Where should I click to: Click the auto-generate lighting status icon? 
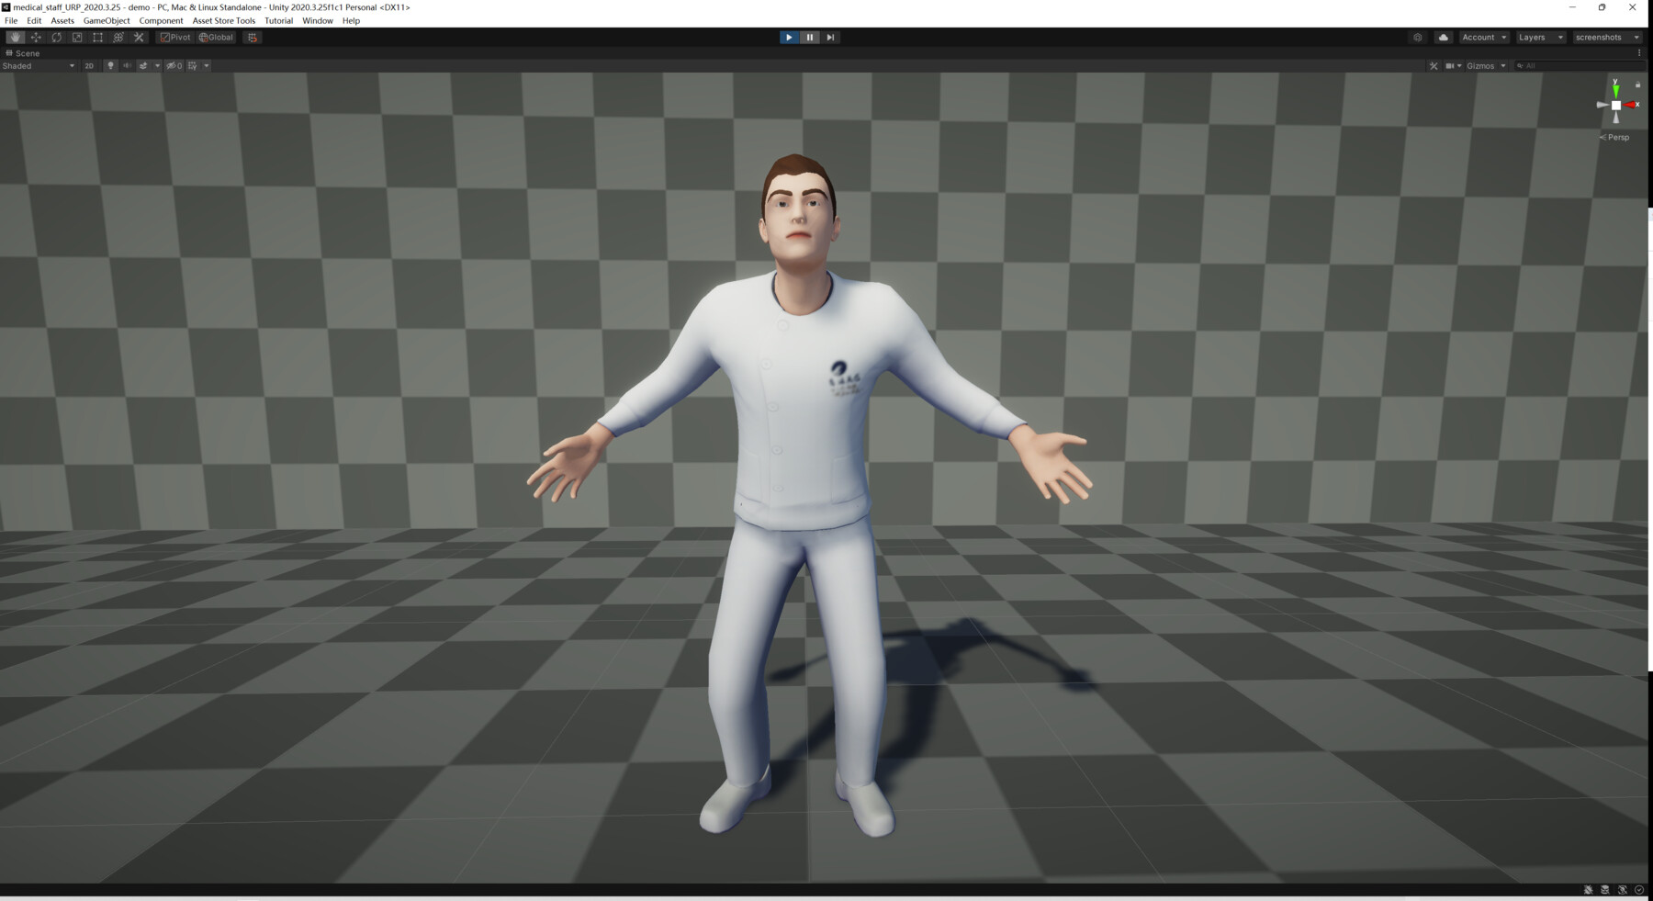click(1623, 890)
